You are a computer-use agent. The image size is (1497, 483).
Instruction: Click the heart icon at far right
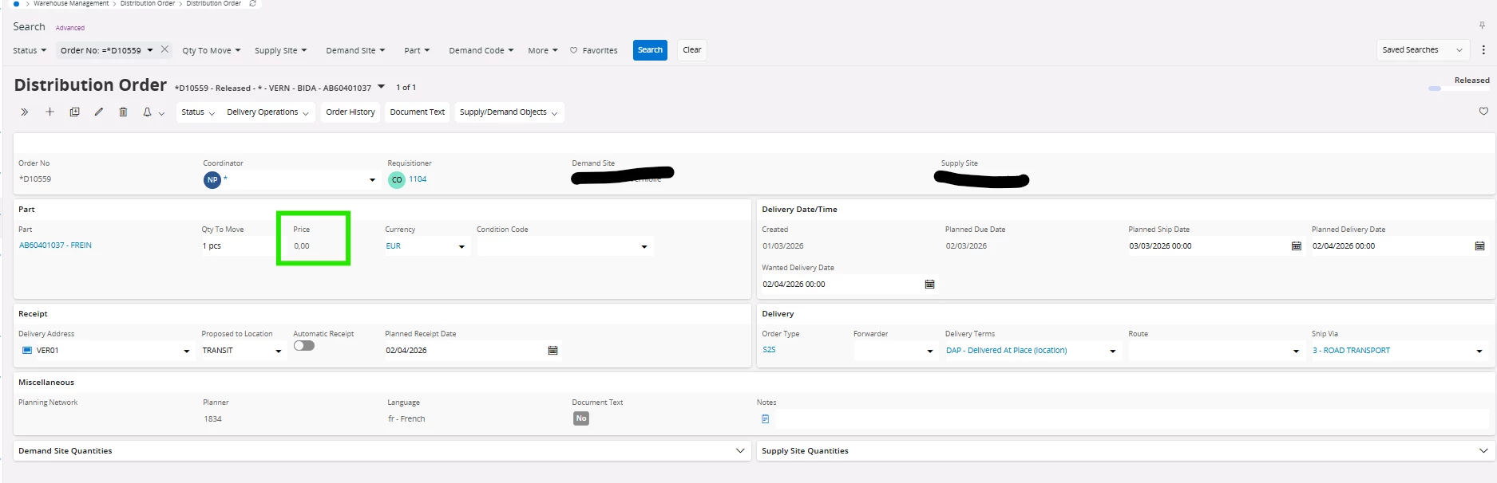point(1483,112)
